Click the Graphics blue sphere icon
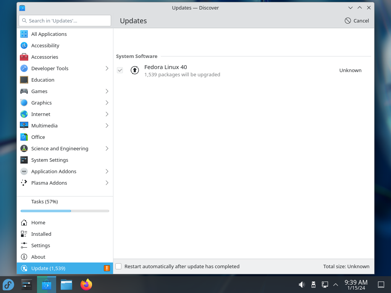The image size is (391, 293). [x=24, y=103]
